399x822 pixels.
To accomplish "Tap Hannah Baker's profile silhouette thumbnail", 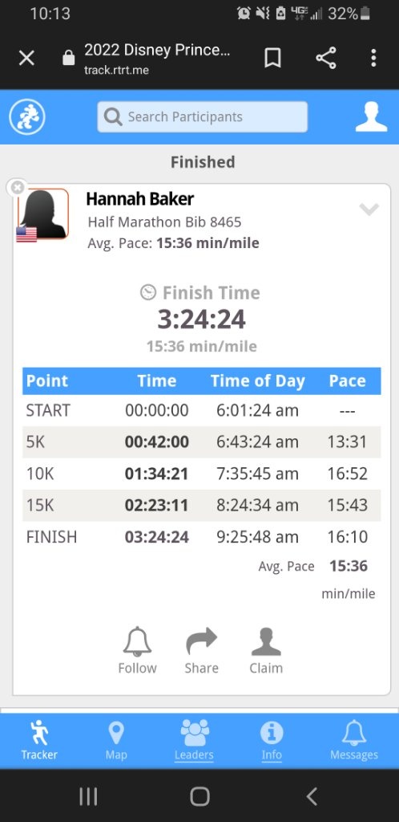I will click(x=43, y=214).
